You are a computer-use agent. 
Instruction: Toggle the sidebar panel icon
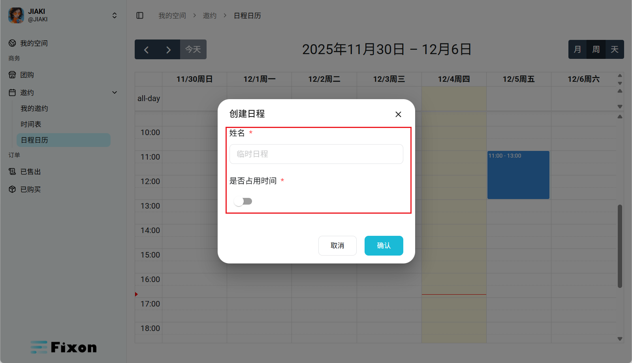point(140,15)
